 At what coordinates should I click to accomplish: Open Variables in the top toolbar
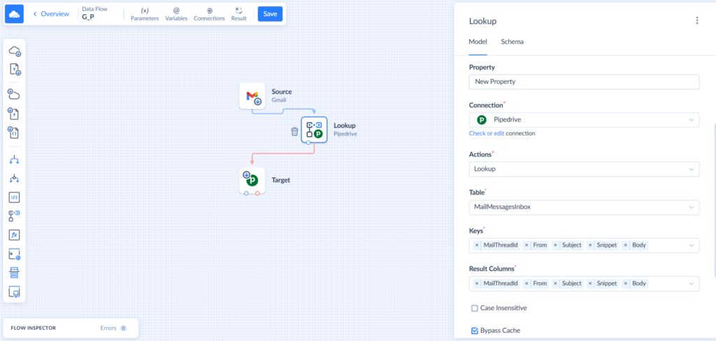point(176,14)
